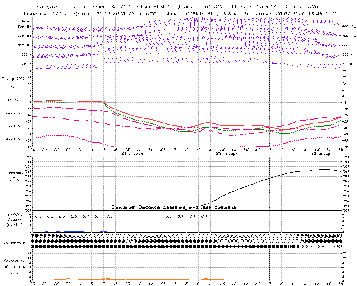Select the 850 гПа temperature legend entry

13,113
